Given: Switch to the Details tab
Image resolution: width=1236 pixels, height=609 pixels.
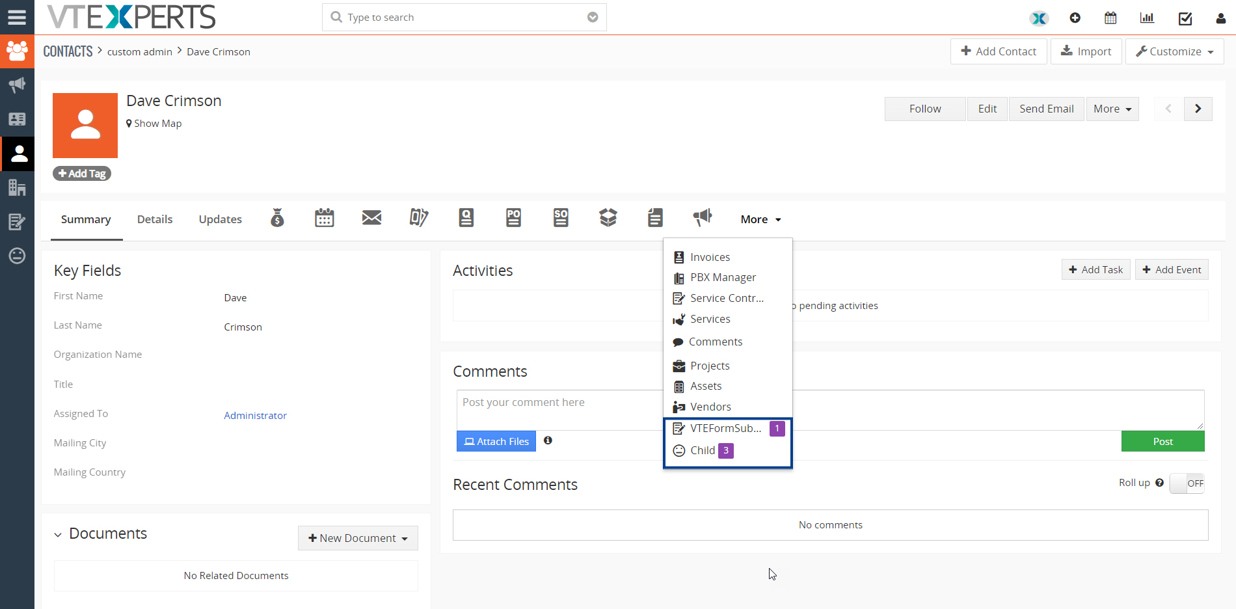Looking at the screenshot, I should click(x=155, y=220).
